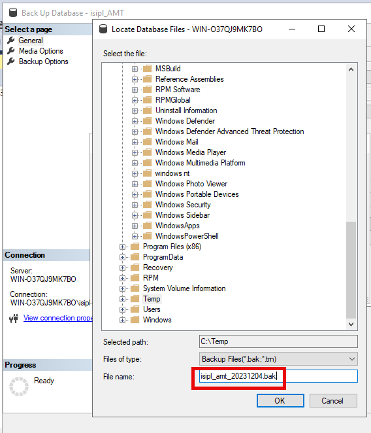Click the database icon in Locate Database Files title
Screen dimensions: 371x433
103,29
